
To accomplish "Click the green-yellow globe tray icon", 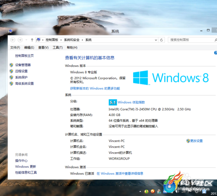I will (x=146, y=192).
